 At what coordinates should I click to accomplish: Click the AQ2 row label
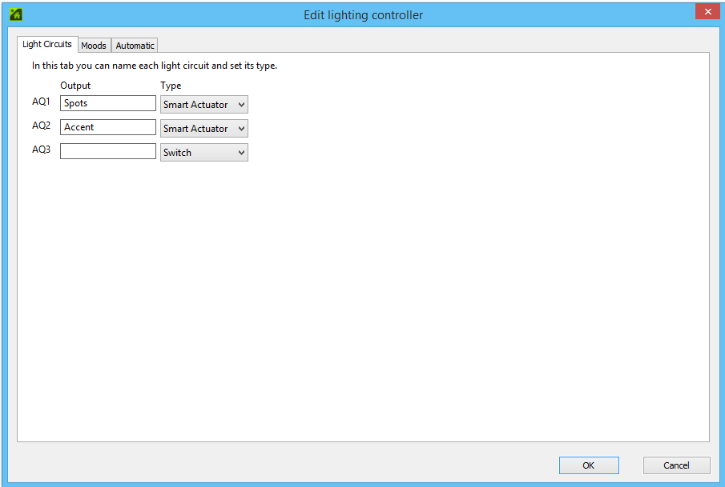41,126
